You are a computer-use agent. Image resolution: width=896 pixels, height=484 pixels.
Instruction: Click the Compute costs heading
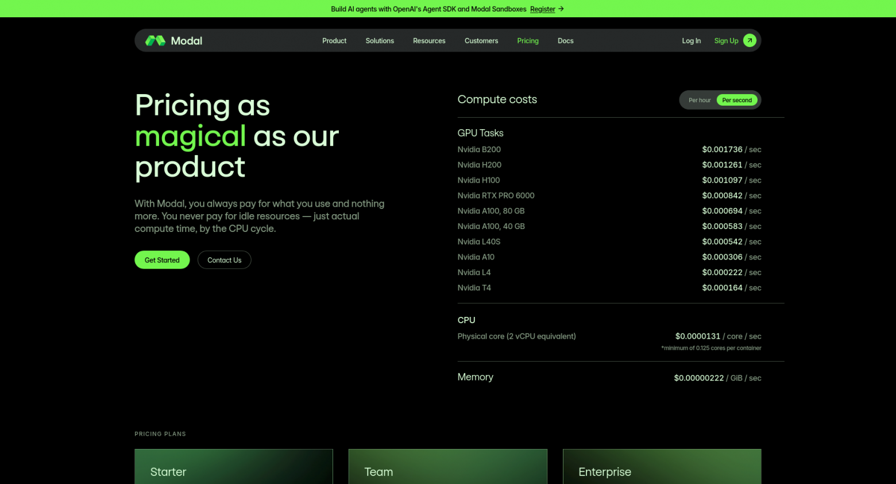(x=497, y=99)
